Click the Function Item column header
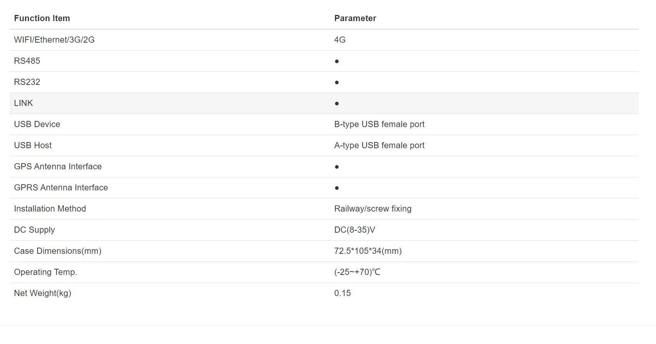The height and width of the screenshot is (344, 656). click(x=42, y=18)
